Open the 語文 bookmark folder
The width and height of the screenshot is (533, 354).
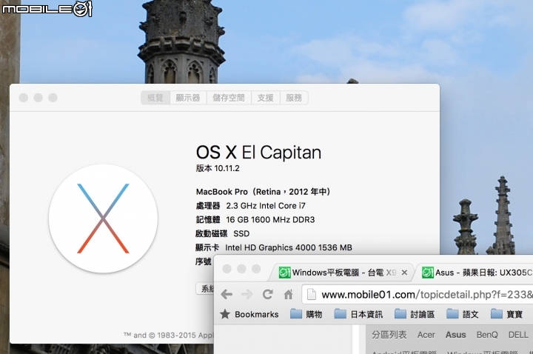tap(462, 314)
